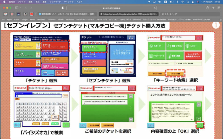Screen dimensions: 223x139
Task: Click the 「キーワード検索」選択 caption
Action: 175,80
